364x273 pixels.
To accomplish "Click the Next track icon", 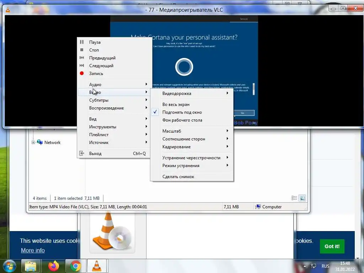I will (x=82, y=65).
